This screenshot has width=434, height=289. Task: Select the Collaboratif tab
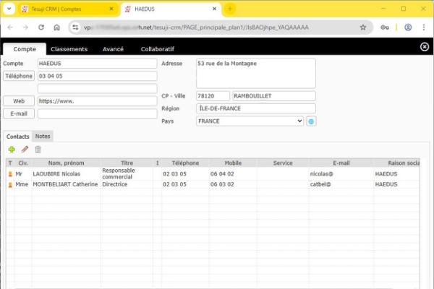[157, 49]
